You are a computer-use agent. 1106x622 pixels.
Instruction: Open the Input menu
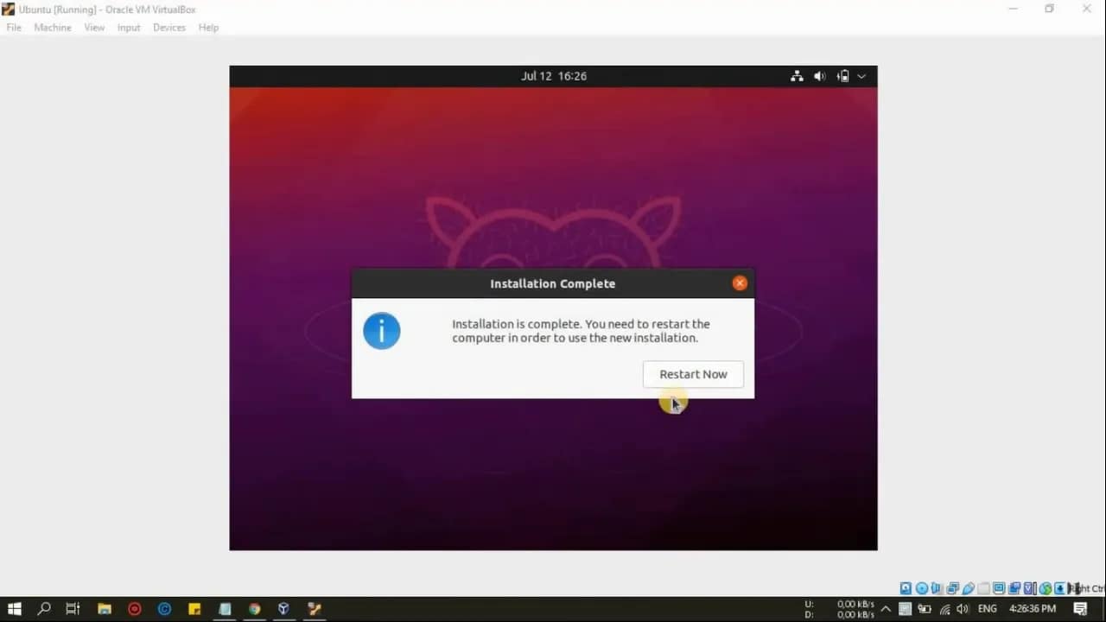pyautogui.click(x=129, y=28)
